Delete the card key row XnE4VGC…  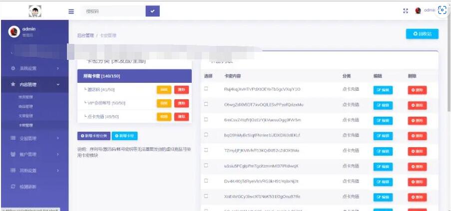point(417,197)
